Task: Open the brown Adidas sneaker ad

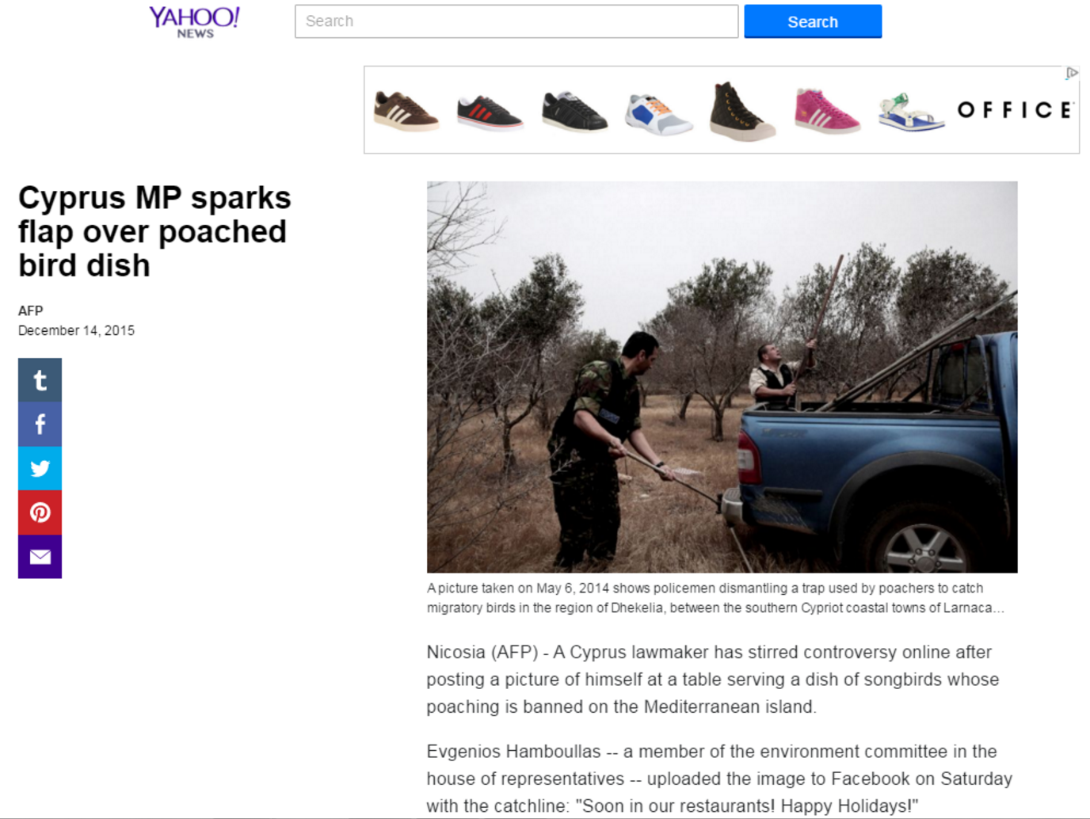Action: coord(406,111)
